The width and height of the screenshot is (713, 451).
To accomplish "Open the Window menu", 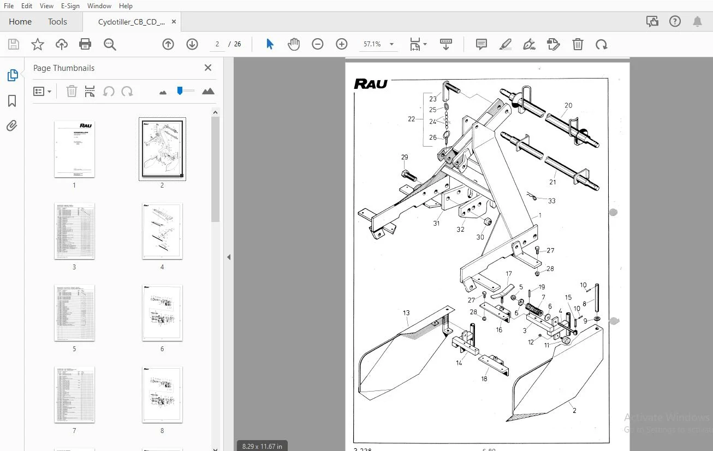I will 99,6.
